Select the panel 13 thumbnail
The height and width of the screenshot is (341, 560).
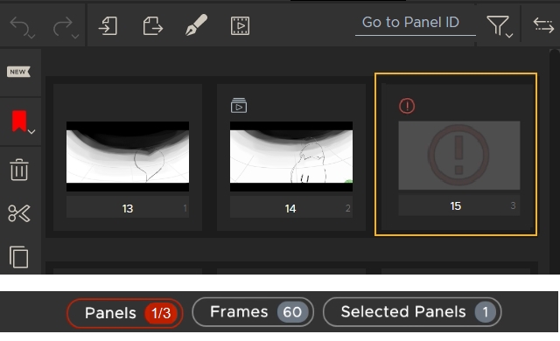coord(128,157)
